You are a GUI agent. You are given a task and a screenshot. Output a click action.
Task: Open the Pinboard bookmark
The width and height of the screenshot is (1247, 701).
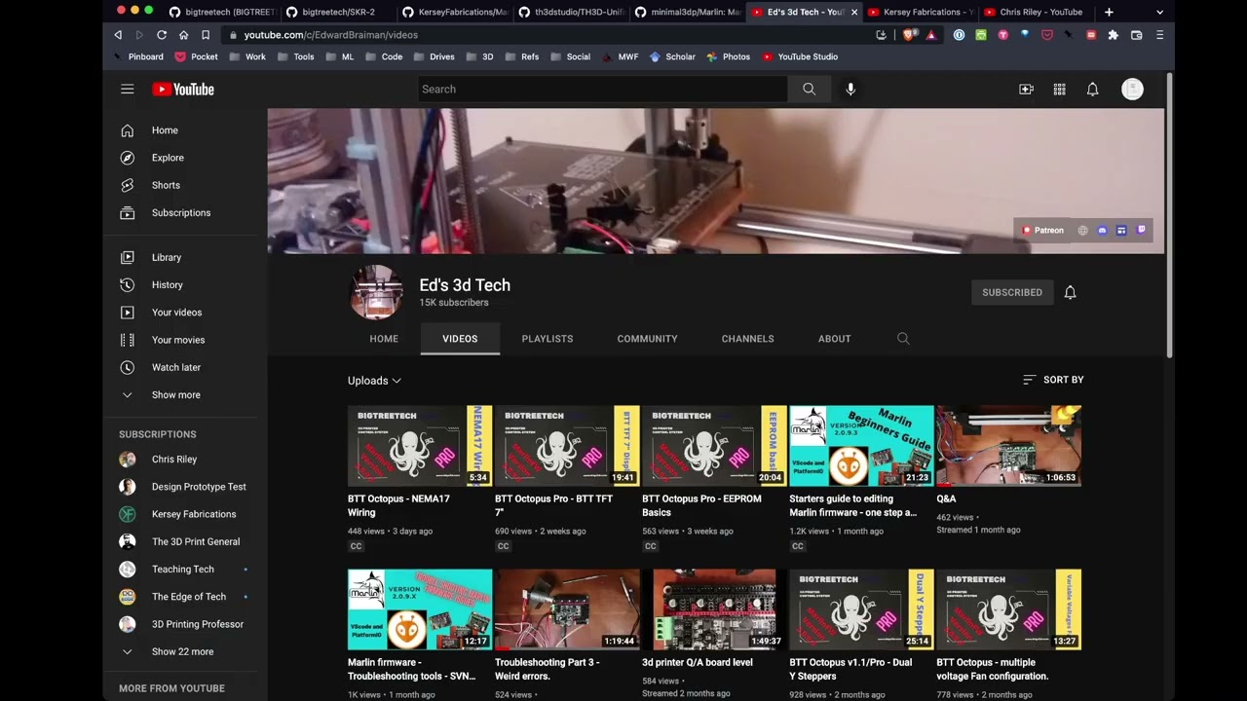coord(137,56)
